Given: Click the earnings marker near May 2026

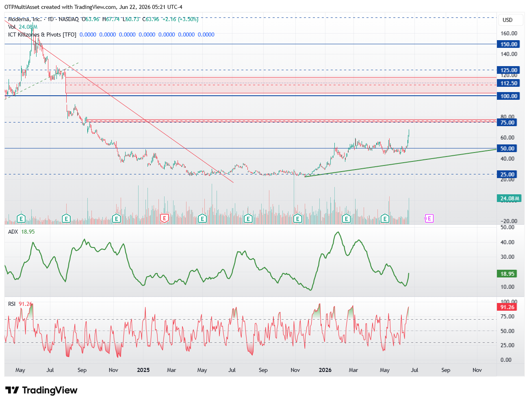Looking at the screenshot, I should point(385,219).
